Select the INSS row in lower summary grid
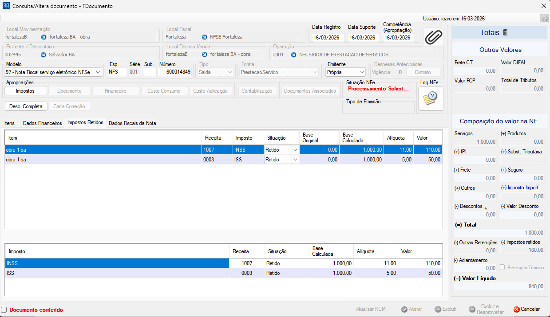Viewport: 550px width, 317px height. point(223,263)
